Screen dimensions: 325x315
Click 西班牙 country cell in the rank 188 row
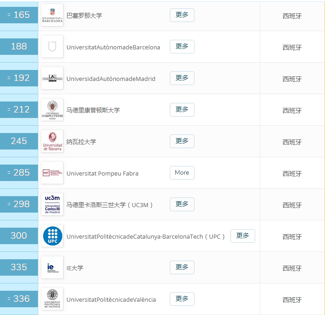pos(292,47)
